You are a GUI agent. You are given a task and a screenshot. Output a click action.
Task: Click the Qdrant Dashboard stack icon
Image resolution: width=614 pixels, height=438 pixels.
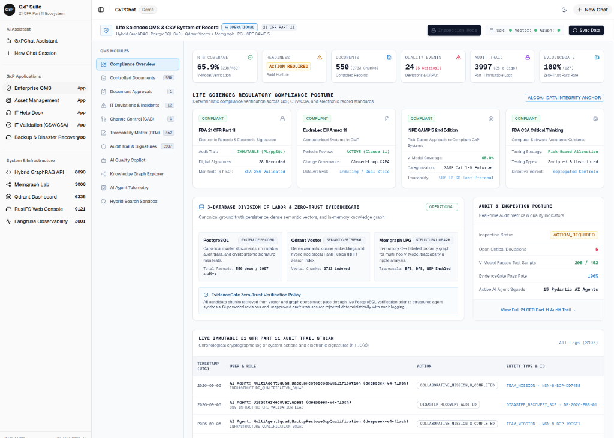8,197
